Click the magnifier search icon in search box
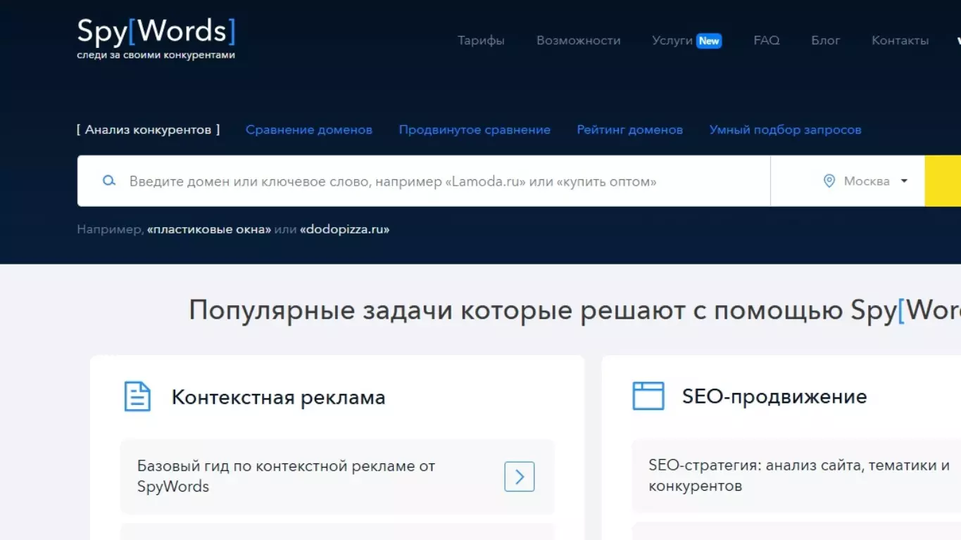The width and height of the screenshot is (961, 540). tap(108, 181)
